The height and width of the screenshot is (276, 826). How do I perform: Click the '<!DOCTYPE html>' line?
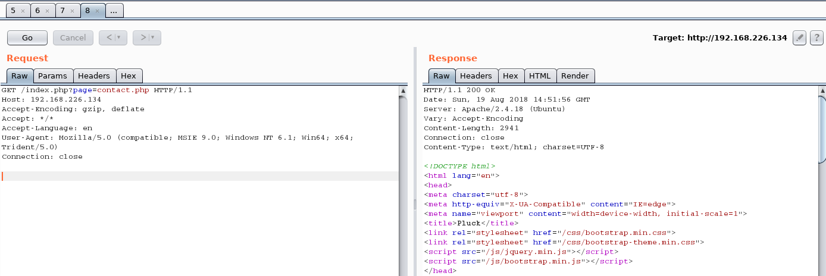point(459,166)
